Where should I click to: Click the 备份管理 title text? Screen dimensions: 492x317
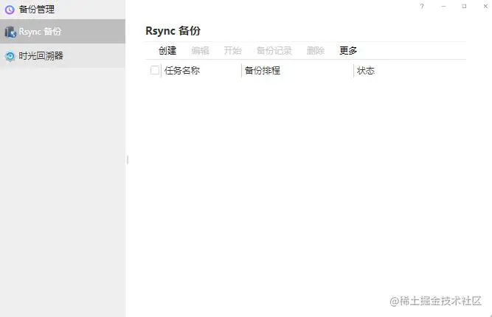pos(37,10)
